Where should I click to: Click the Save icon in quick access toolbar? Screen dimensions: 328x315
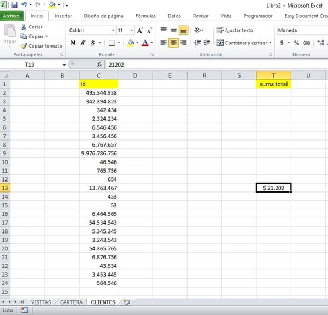click(15, 4)
